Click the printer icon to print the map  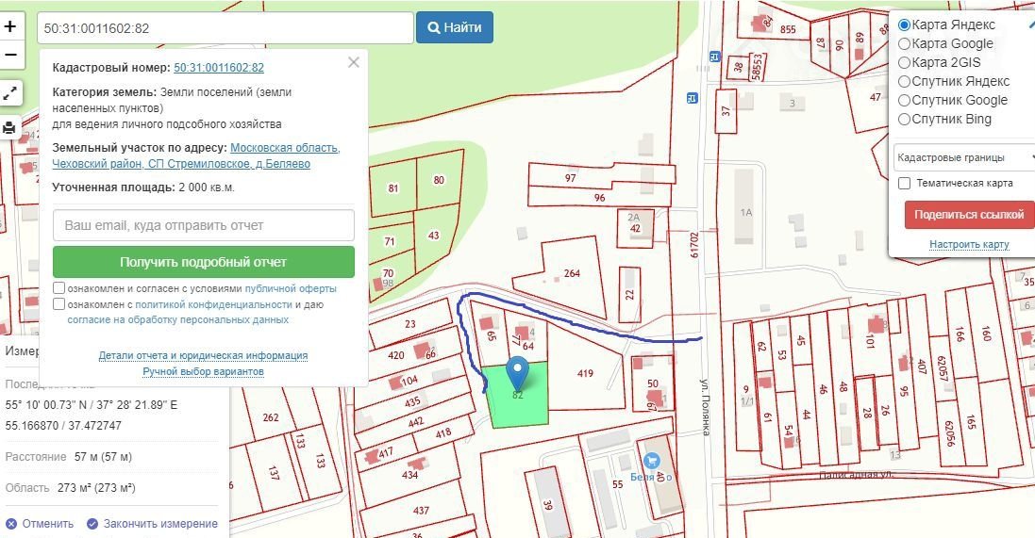[9, 127]
